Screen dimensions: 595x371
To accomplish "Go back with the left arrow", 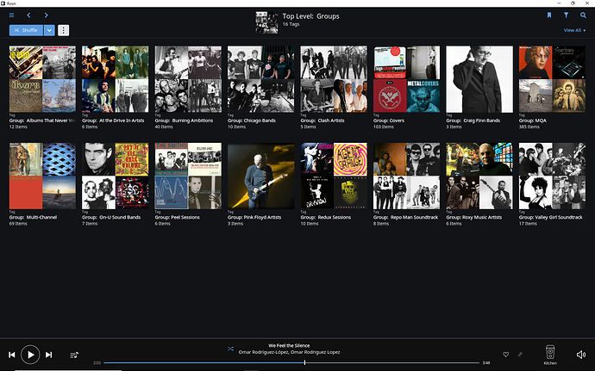I will [28, 15].
